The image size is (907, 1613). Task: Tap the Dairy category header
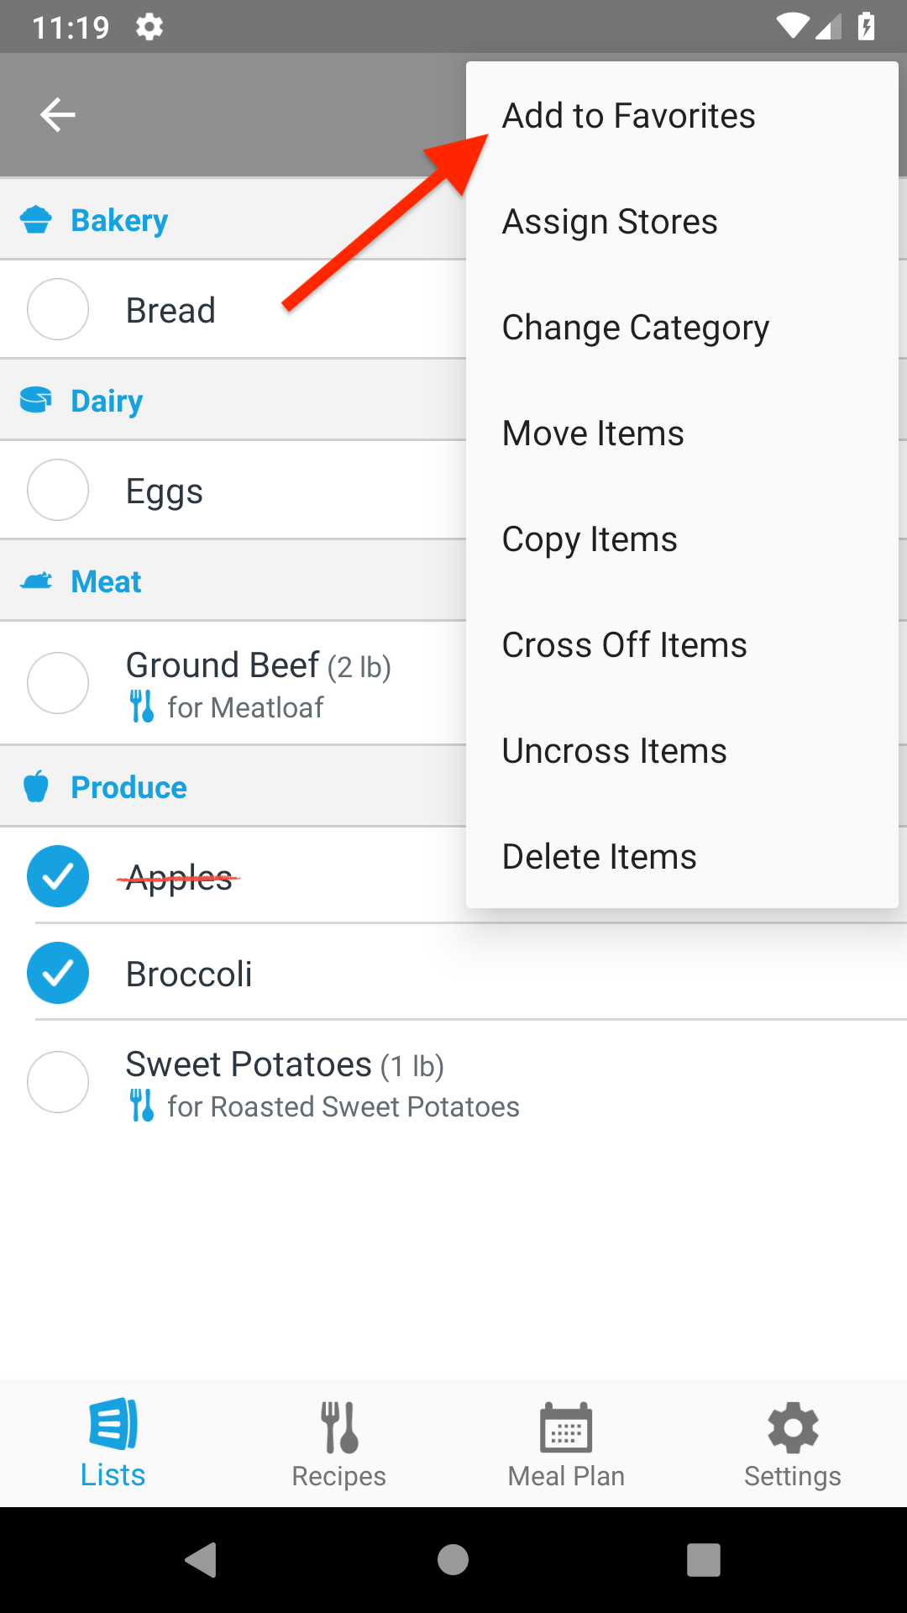point(107,401)
